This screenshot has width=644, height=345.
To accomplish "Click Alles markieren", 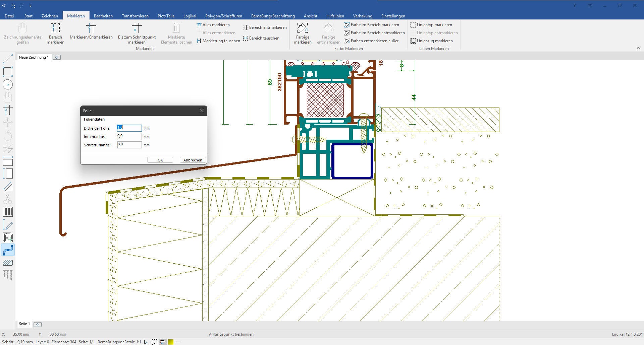I will tap(213, 25).
